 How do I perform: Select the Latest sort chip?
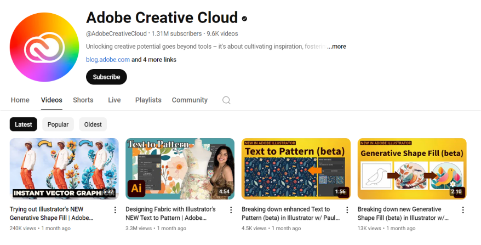pyautogui.click(x=24, y=124)
